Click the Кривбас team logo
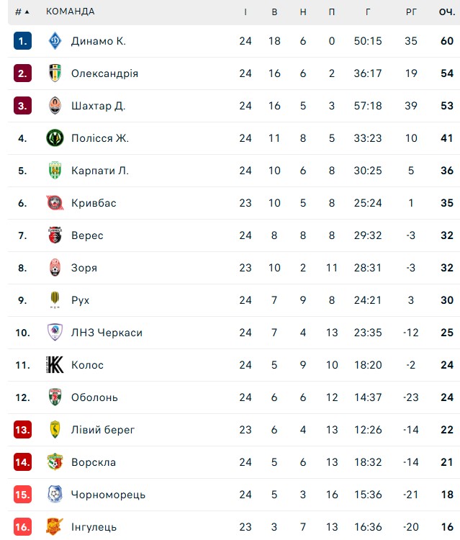The height and width of the screenshot is (540, 460). pos(55,202)
